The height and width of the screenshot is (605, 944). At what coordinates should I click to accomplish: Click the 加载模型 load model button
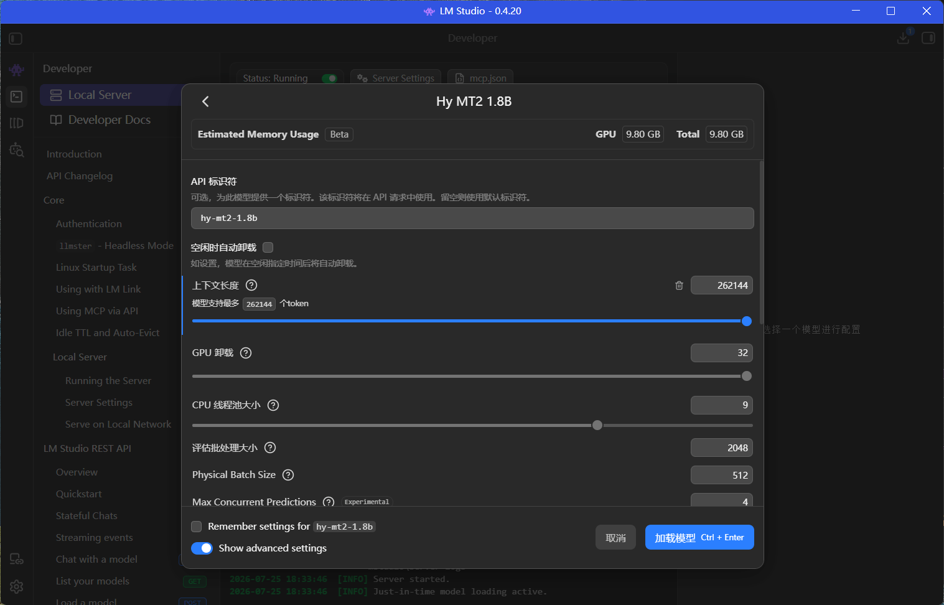(699, 537)
